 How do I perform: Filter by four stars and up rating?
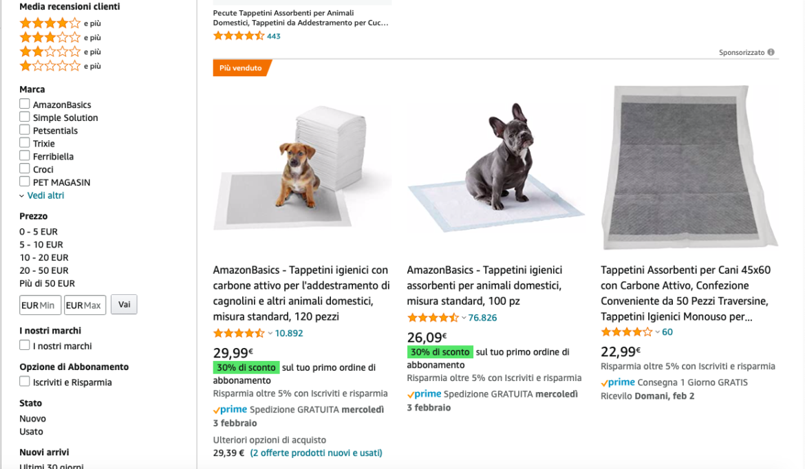click(50, 23)
